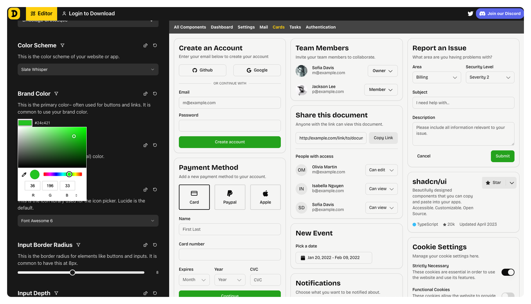Screen dimensions: 531x304
Task: Sign up with the Google button
Action: pos(257,70)
